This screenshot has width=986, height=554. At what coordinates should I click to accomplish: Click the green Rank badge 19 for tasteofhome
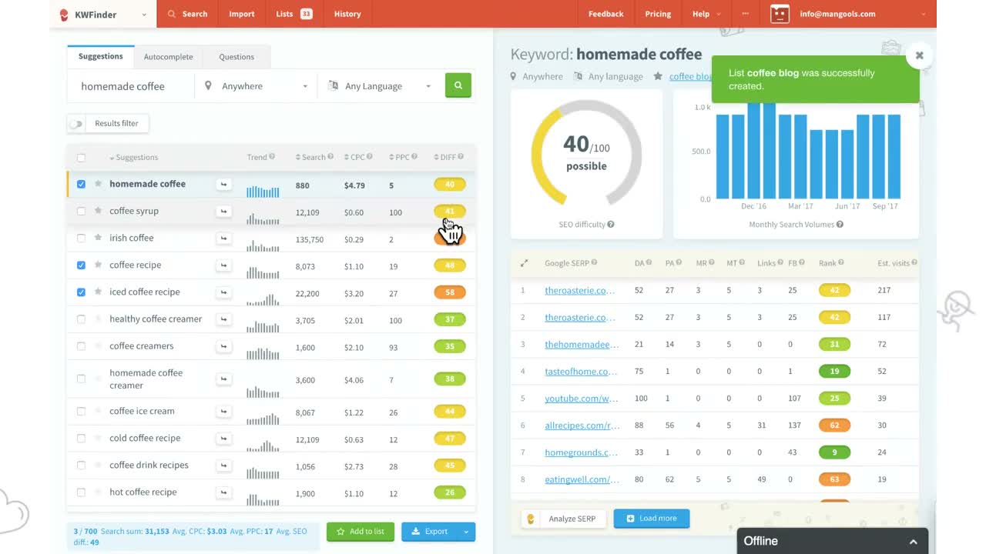point(834,372)
